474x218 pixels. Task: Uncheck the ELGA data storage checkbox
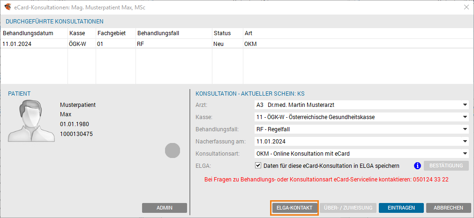coord(258,165)
